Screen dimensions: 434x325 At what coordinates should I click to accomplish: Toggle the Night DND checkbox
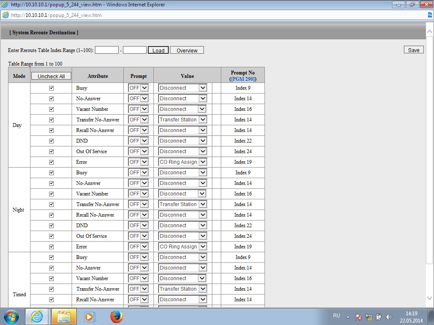(52, 226)
